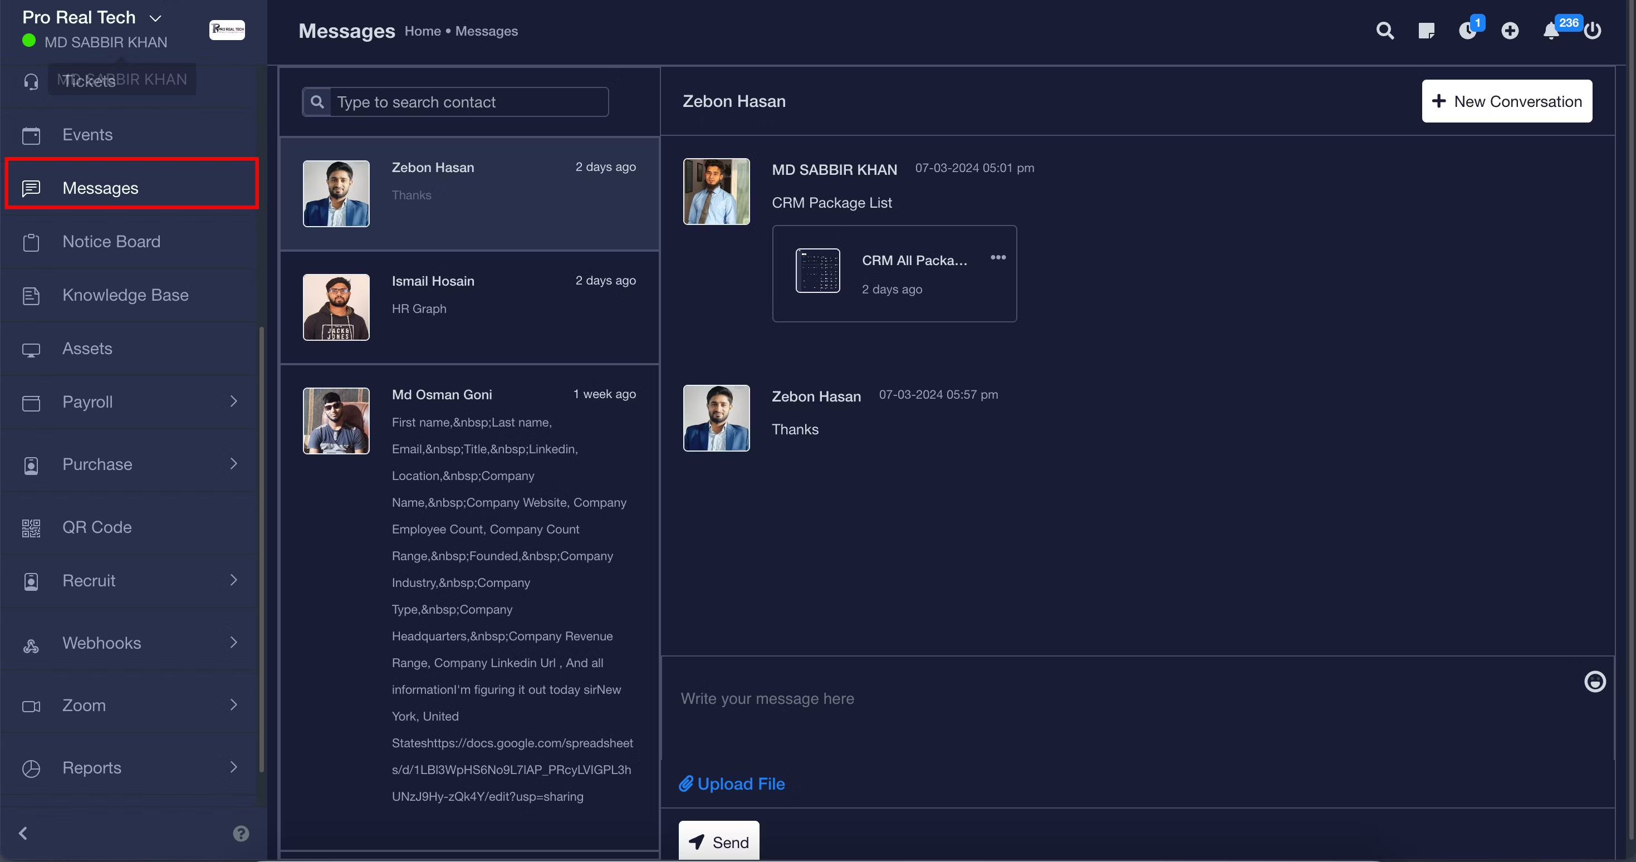Click the Purchase icon in sidebar
The width and height of the screenshot is (1636, 862).
[x=31, y=465]
